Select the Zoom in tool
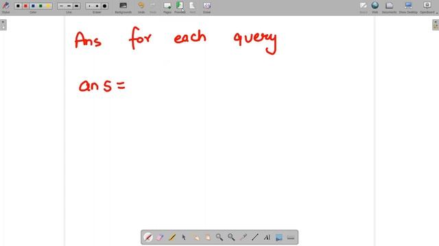Image resolution: width=439 pixels, height=246 pixels. tap(219, 237)
